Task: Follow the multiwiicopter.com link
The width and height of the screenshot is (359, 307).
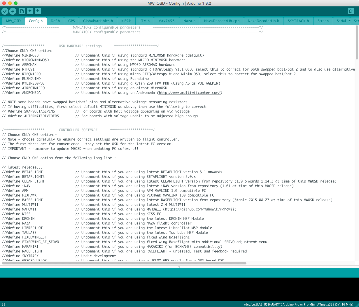Action: point(190,93)
